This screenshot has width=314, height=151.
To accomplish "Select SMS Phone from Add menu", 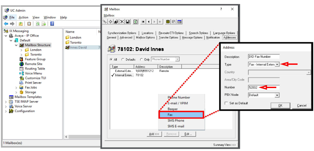I will pyautogui.click(x=176, y=121).
